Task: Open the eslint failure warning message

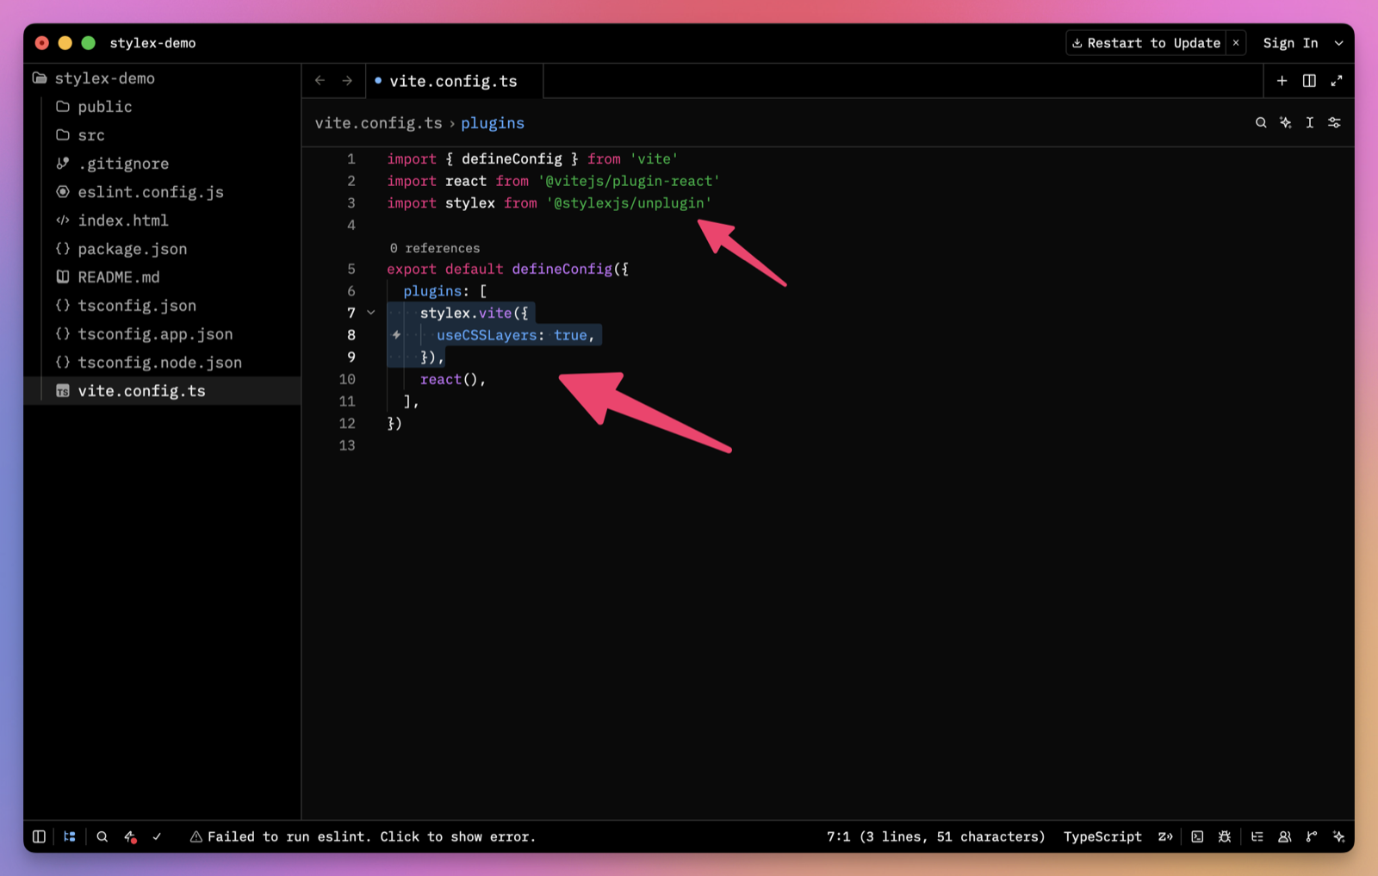Action: click(363, 836)
